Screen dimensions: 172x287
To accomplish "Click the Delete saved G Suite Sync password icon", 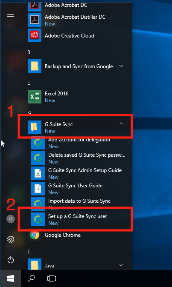I will pos(38,158).
